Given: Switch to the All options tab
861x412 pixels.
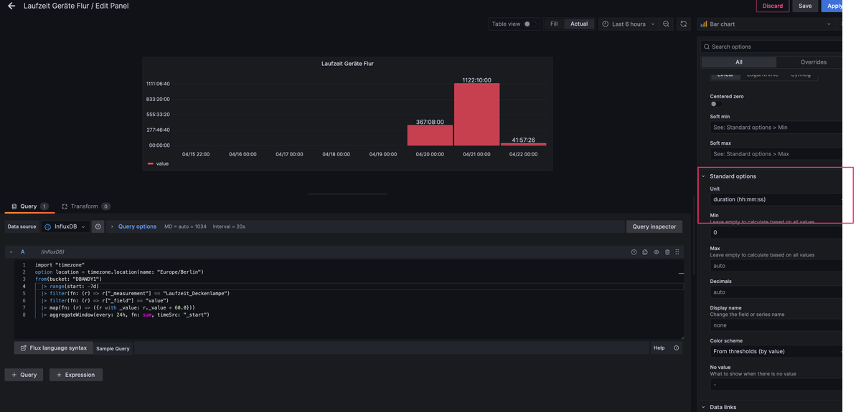Looking at the screenshot, I should click(738, 62).
